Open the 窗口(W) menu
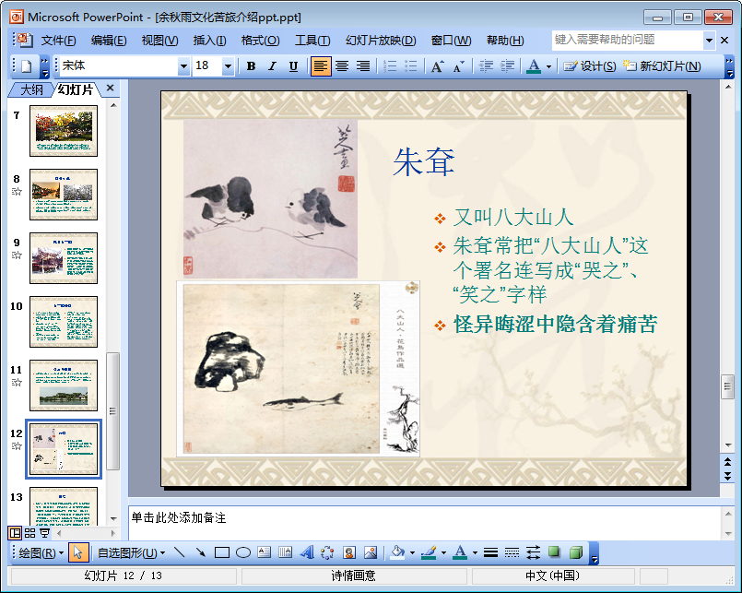The image size is (742, 593). (451, 41)
